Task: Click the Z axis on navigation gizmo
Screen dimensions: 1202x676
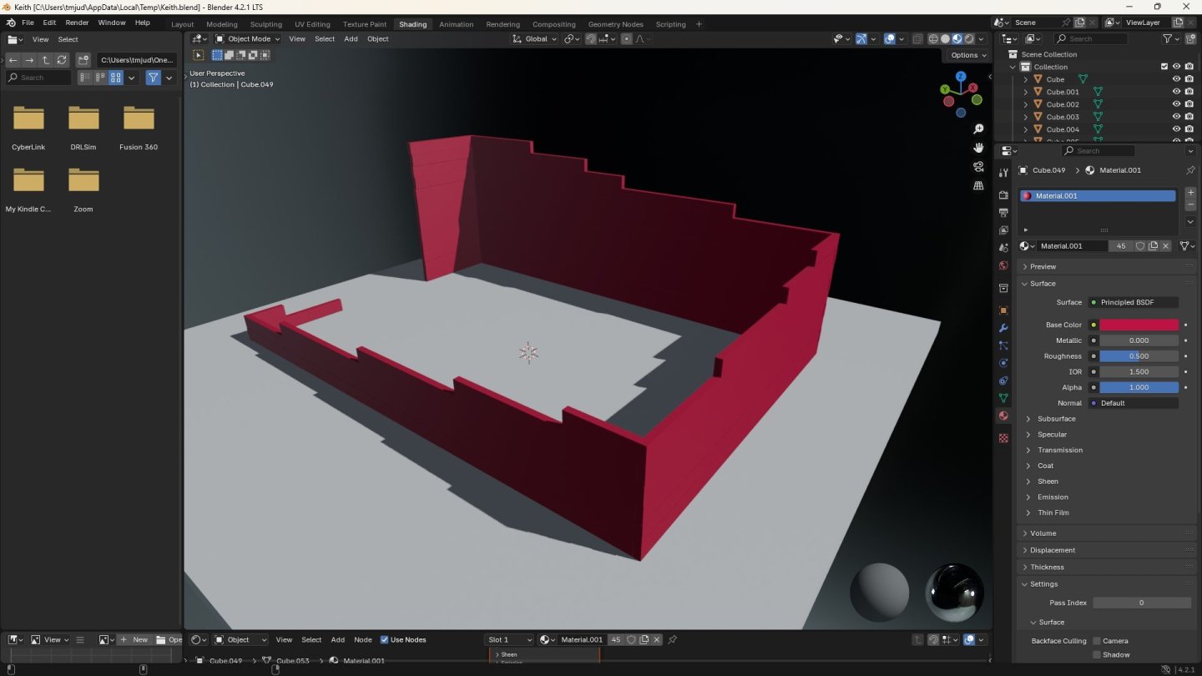Action: click(x=961, y=76)
